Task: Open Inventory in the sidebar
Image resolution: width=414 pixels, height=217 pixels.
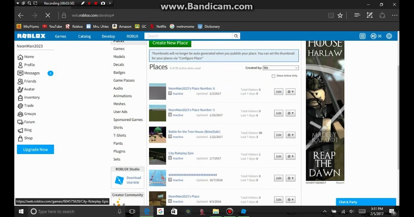Action: pyautogui.click(x=29, y=97)
